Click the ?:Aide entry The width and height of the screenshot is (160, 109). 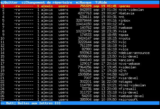click(101, 2)
